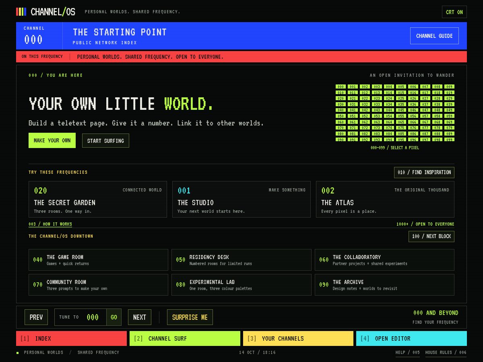Open Experimental Lab channel 080
Viewport: 483px width, 362px height.
click(x=242, y=285)
